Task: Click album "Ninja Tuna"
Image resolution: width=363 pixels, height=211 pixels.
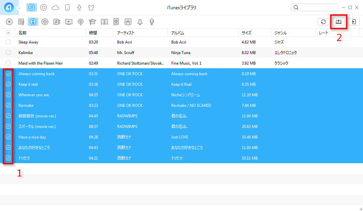Action: pos(181,53)
